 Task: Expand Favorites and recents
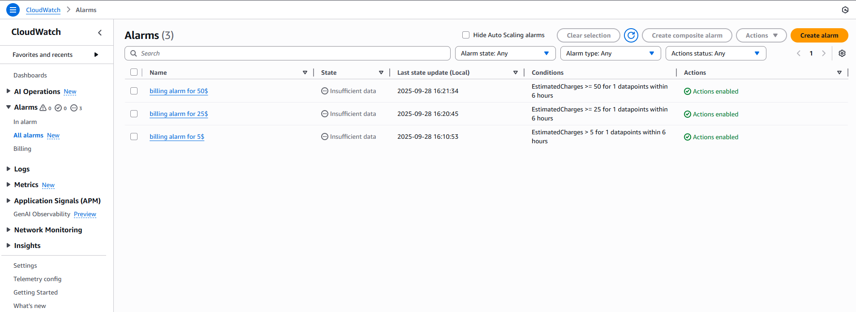[x=96, y=55]
